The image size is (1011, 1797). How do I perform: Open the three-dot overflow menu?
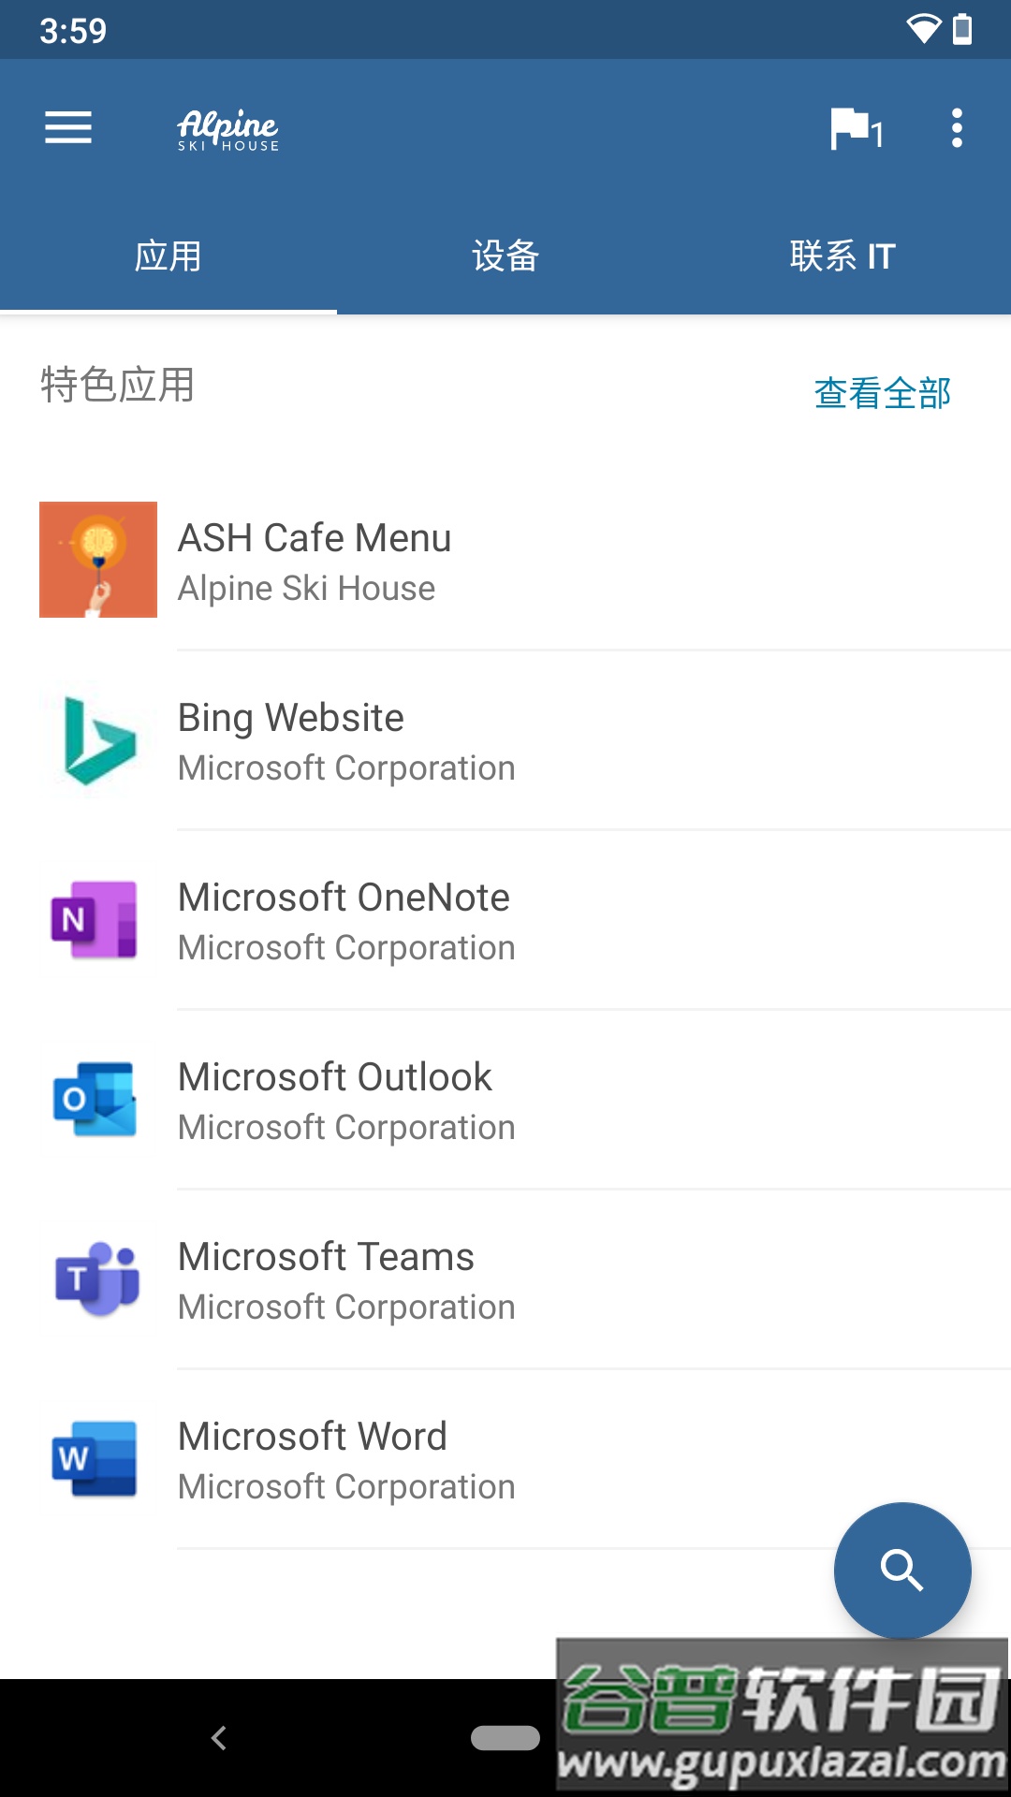tap(957, 128)
